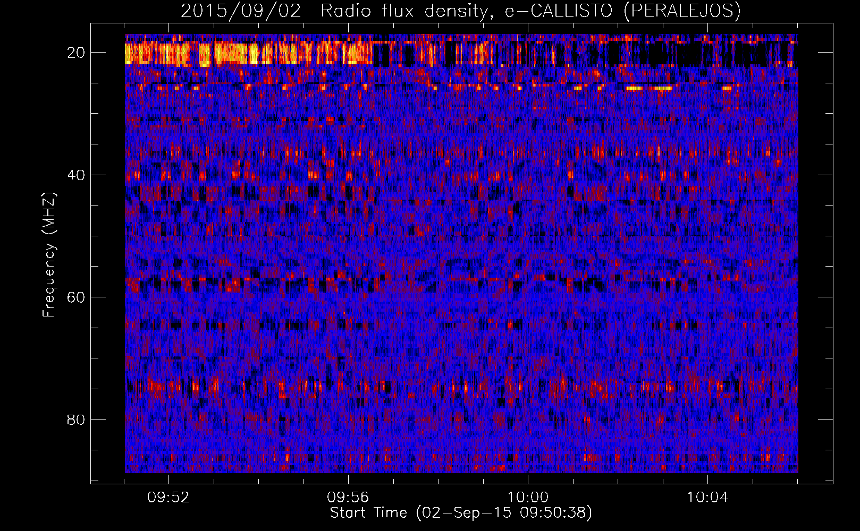Click the 'Start Time (02-Sep-15 09:50:38)' label
The height and width of the screenshot is (531, 860).
tap(461, 513)
